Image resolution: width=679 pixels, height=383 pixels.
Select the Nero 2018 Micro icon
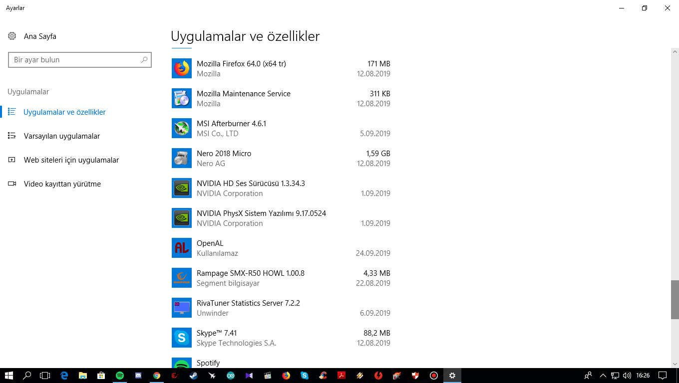(182, 158)
